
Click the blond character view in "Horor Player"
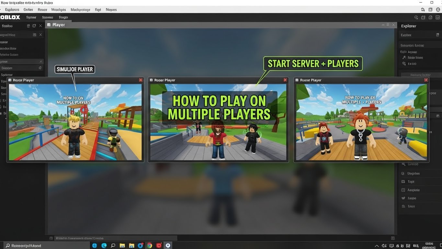coord(75,122)
